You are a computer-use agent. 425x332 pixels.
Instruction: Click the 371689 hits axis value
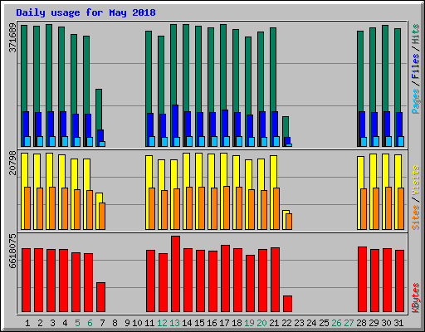point(12,37)
